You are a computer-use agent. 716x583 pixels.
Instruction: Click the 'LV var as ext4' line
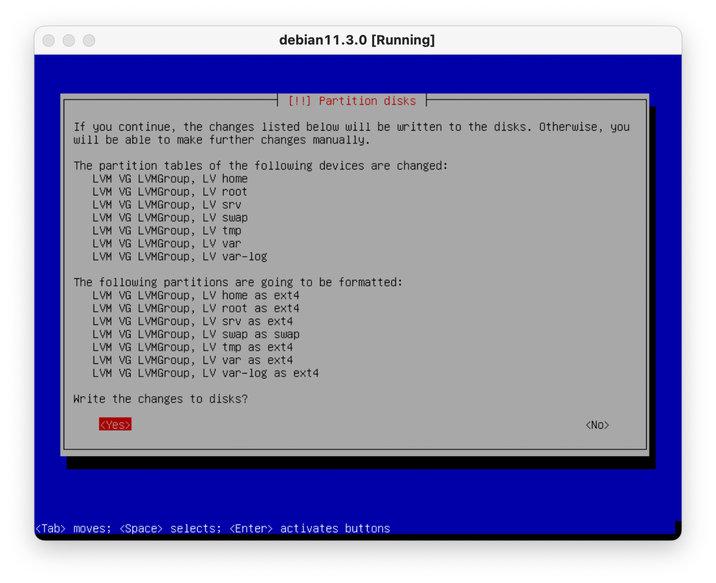tap(193, 360)
